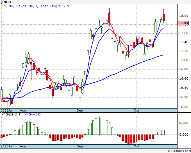Click the Aug label on price chart axis

tap(23, 110)
